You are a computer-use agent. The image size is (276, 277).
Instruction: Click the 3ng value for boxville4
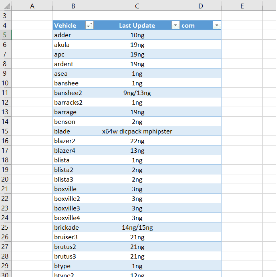(137, 218)
